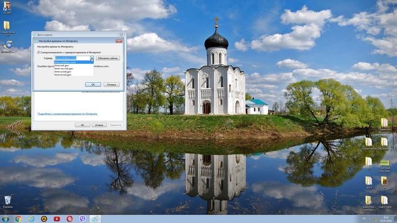
Task: Open Viber from the taskbar
Action: (x=83, y=219)
